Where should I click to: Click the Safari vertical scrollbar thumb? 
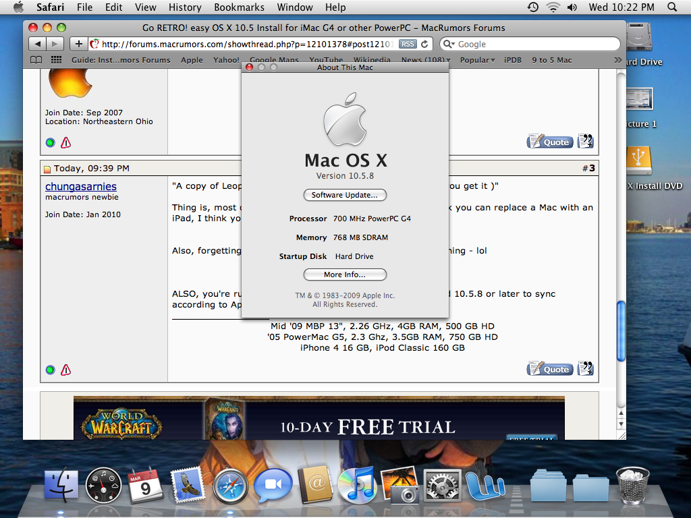[x=621, y=331]
